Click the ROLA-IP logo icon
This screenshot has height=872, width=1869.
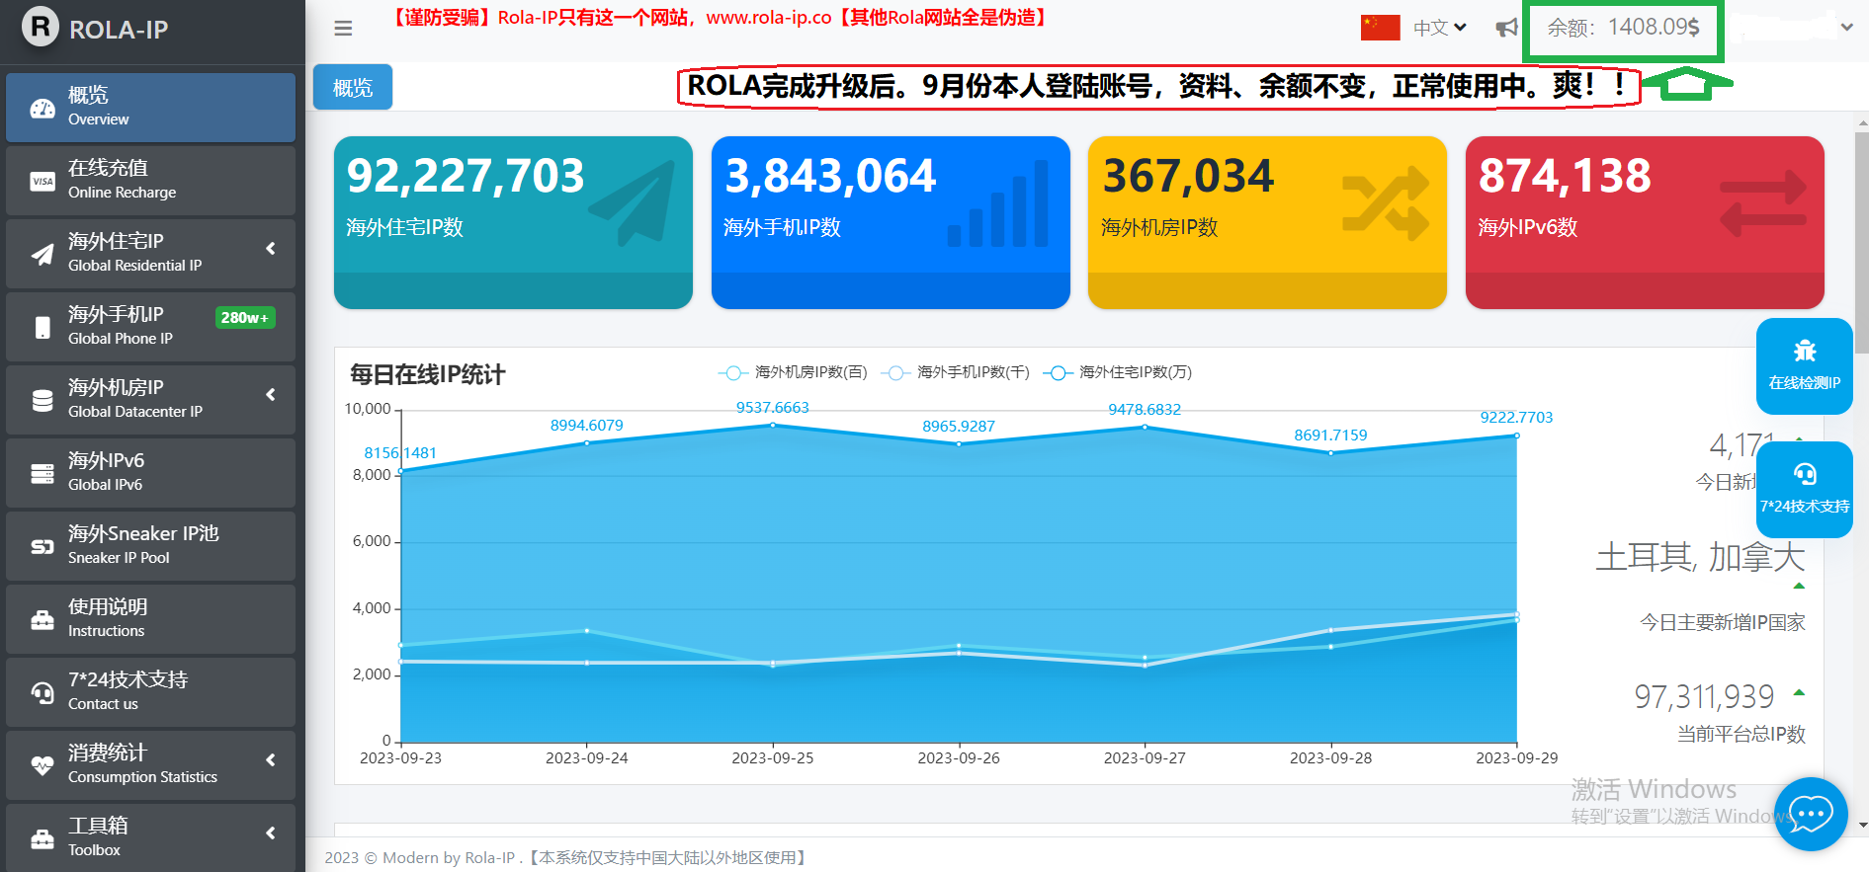(x=41, y=27)
